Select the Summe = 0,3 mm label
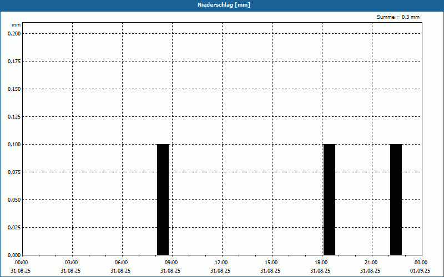Screen dimensions: 444x277 398,17
